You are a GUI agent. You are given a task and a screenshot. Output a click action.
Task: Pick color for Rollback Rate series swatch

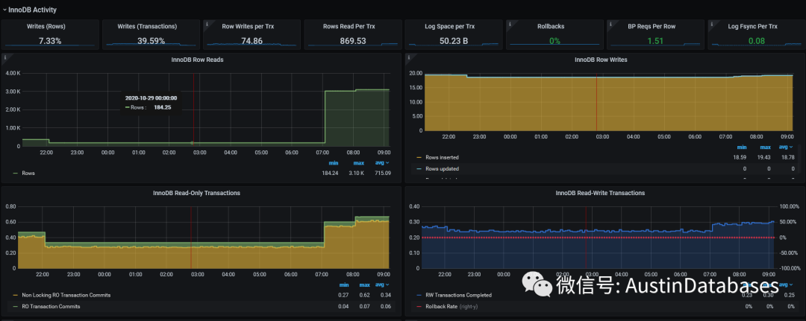pyautogui.click(x=419, y=306)
